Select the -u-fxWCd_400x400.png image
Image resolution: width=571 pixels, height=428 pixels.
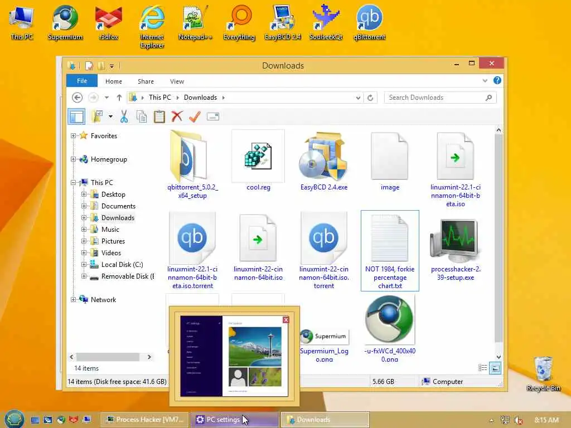coord(390,329)
